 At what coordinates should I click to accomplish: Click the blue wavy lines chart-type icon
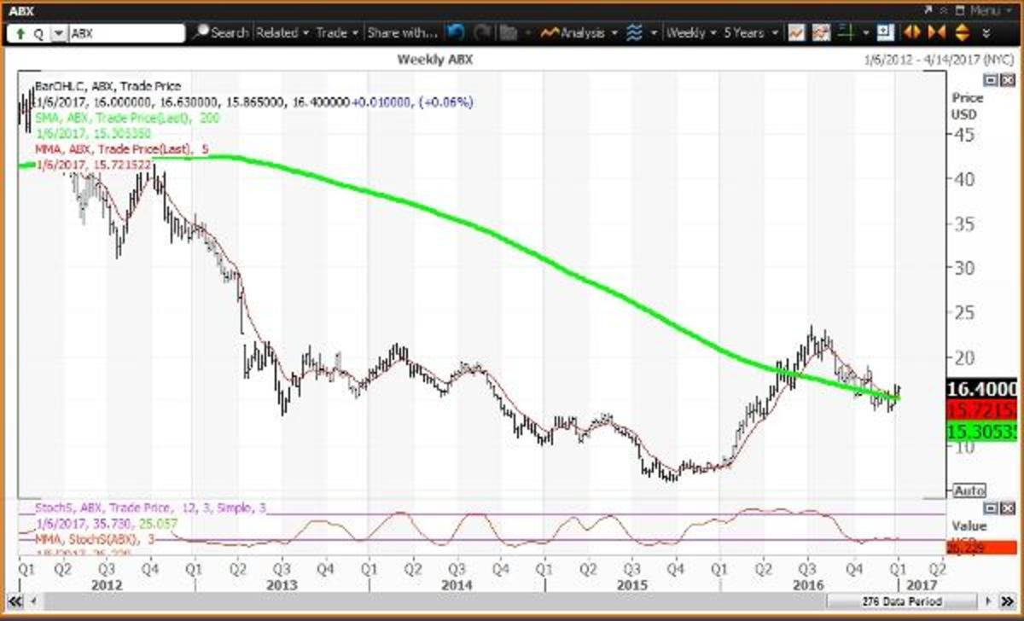point(634,33)
